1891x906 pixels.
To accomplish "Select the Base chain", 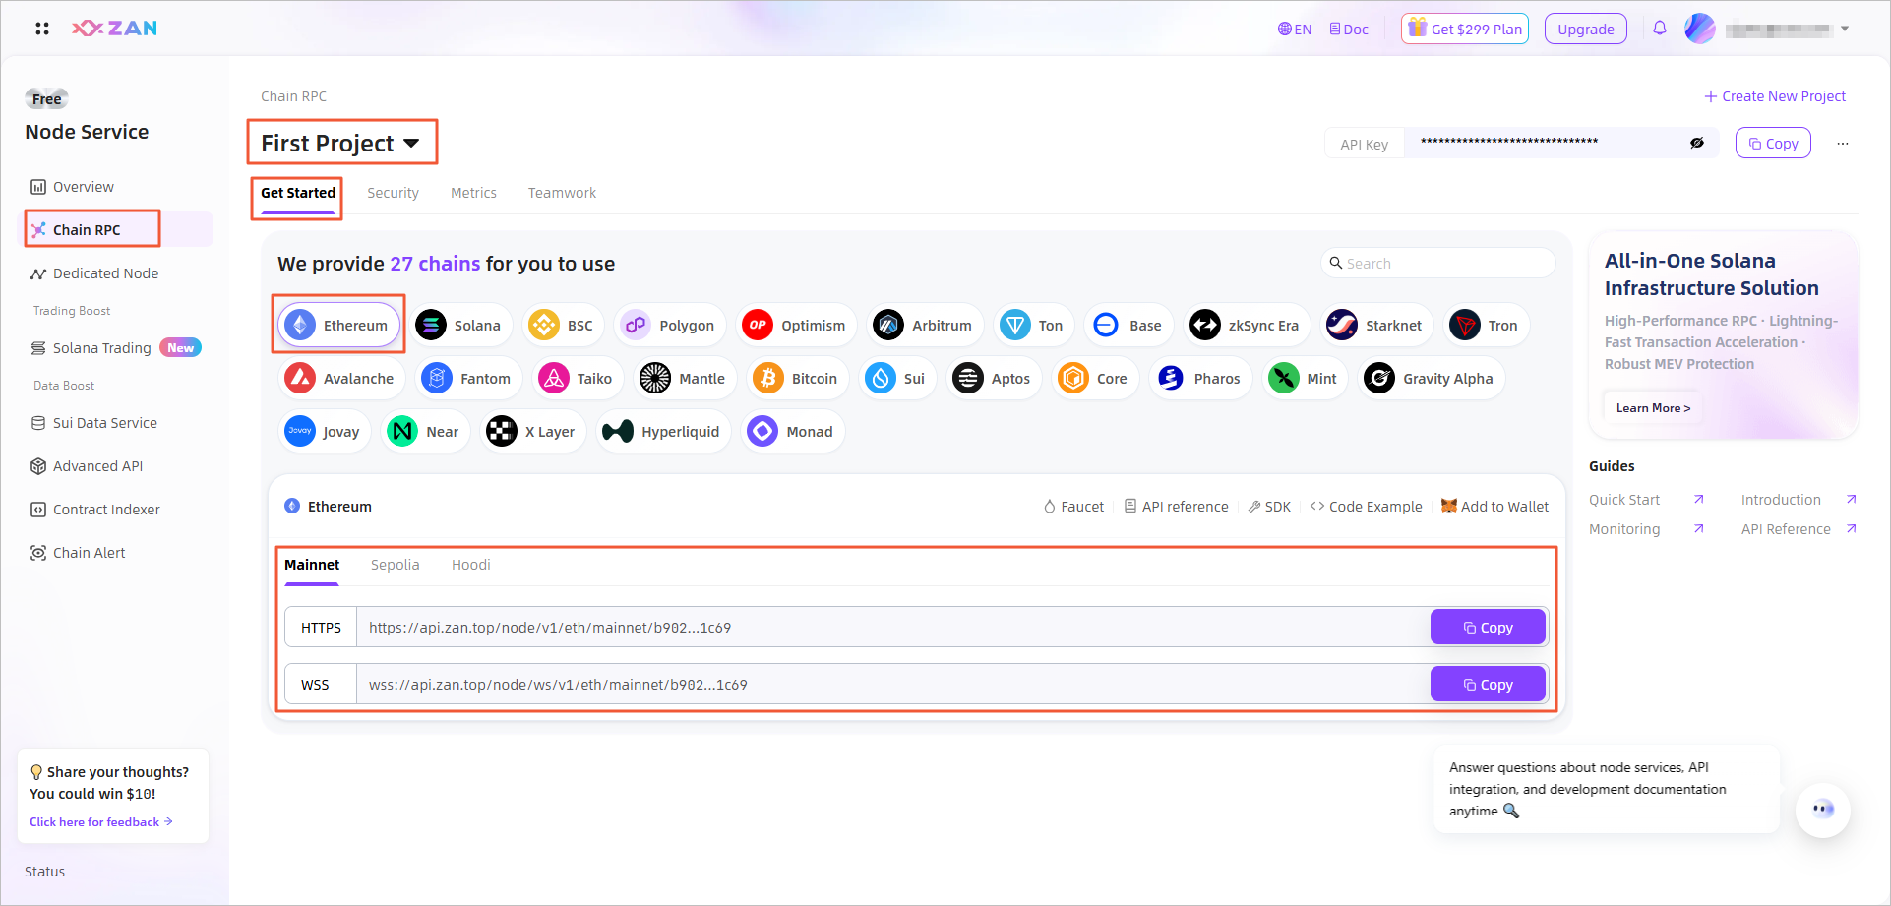I will point(1128,326).
